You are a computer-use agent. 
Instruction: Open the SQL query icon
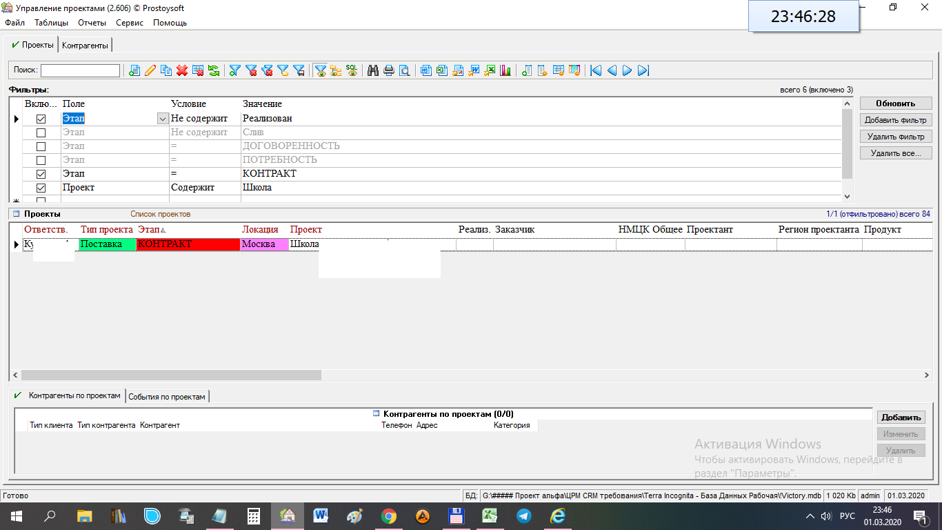point(352,70)
